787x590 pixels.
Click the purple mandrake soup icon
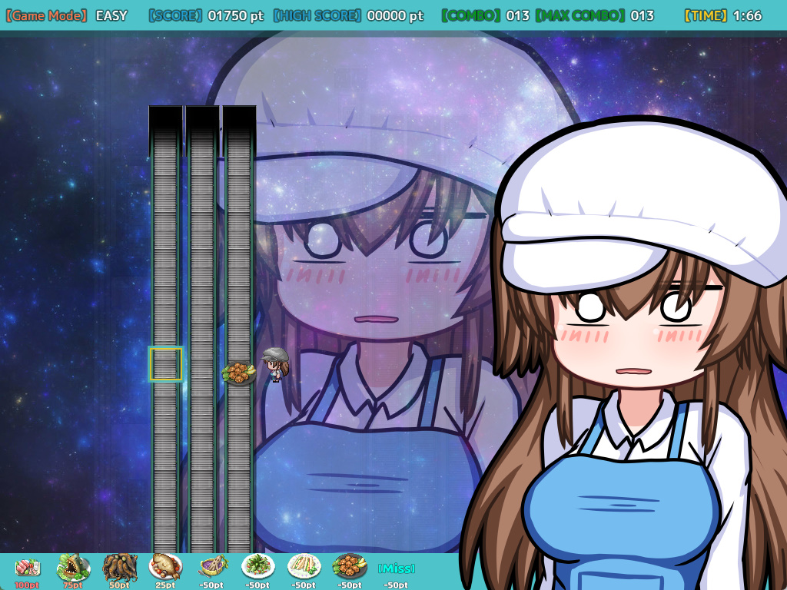[x=214, y=567]
